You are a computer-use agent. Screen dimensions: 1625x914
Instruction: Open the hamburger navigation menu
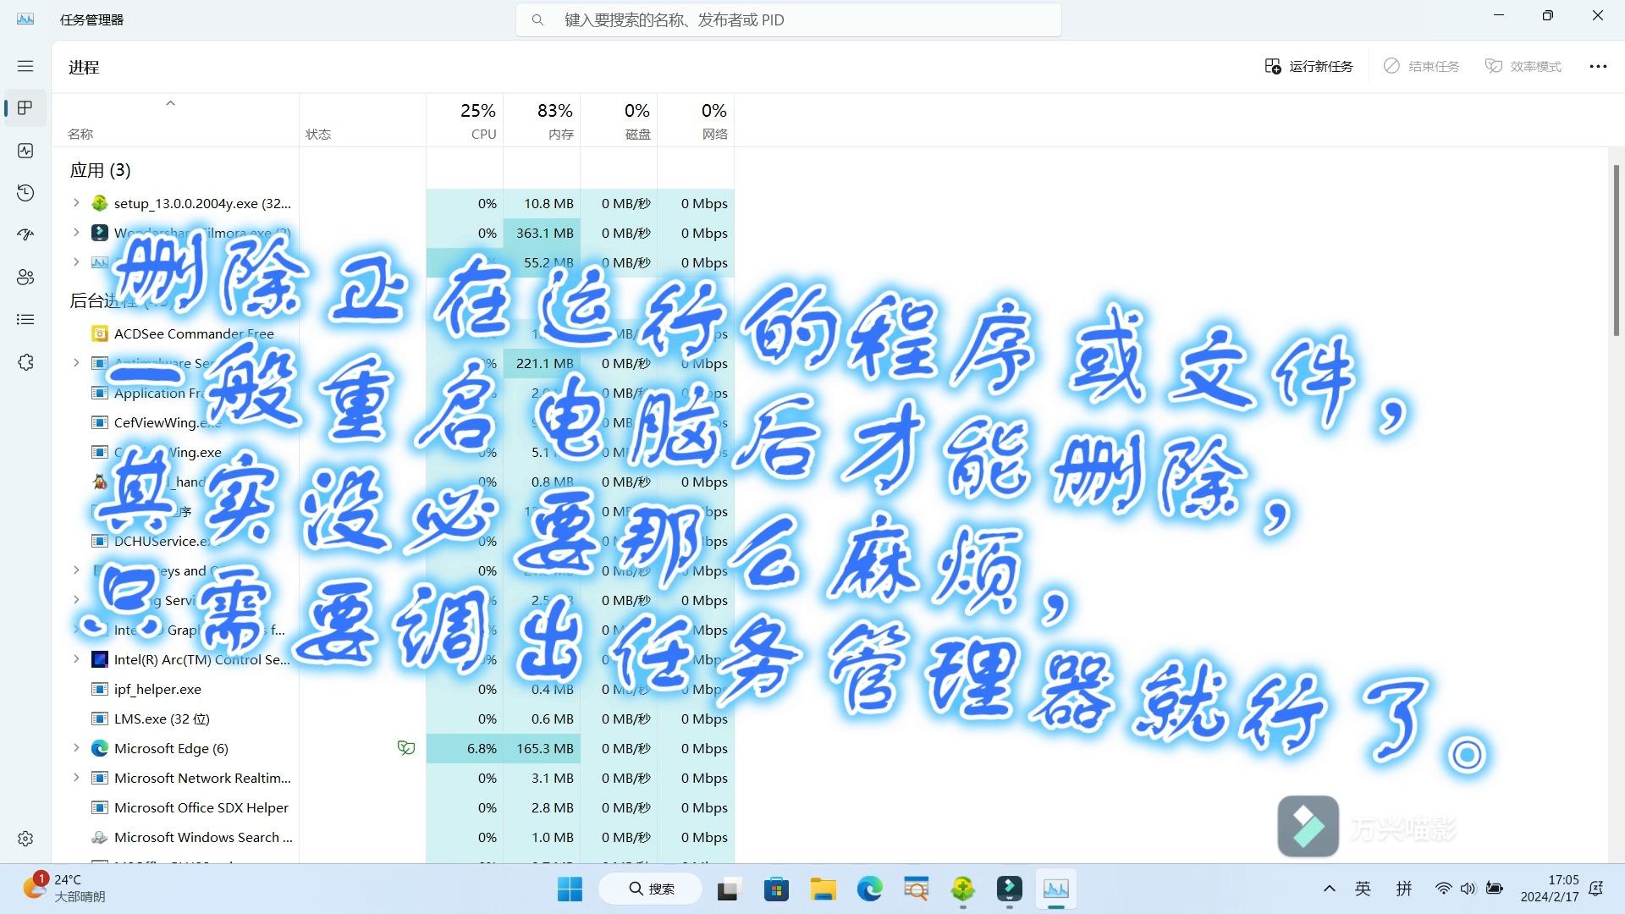click(25, 66)
